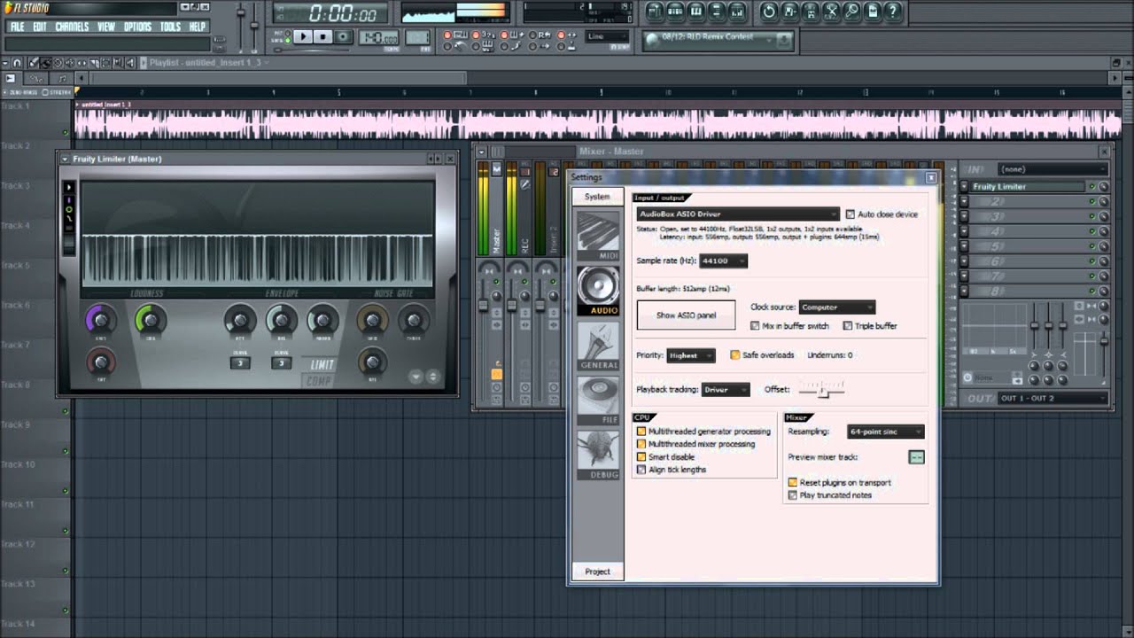Open the piano roll keyboard toolbar icon

(x=696, y=12)
